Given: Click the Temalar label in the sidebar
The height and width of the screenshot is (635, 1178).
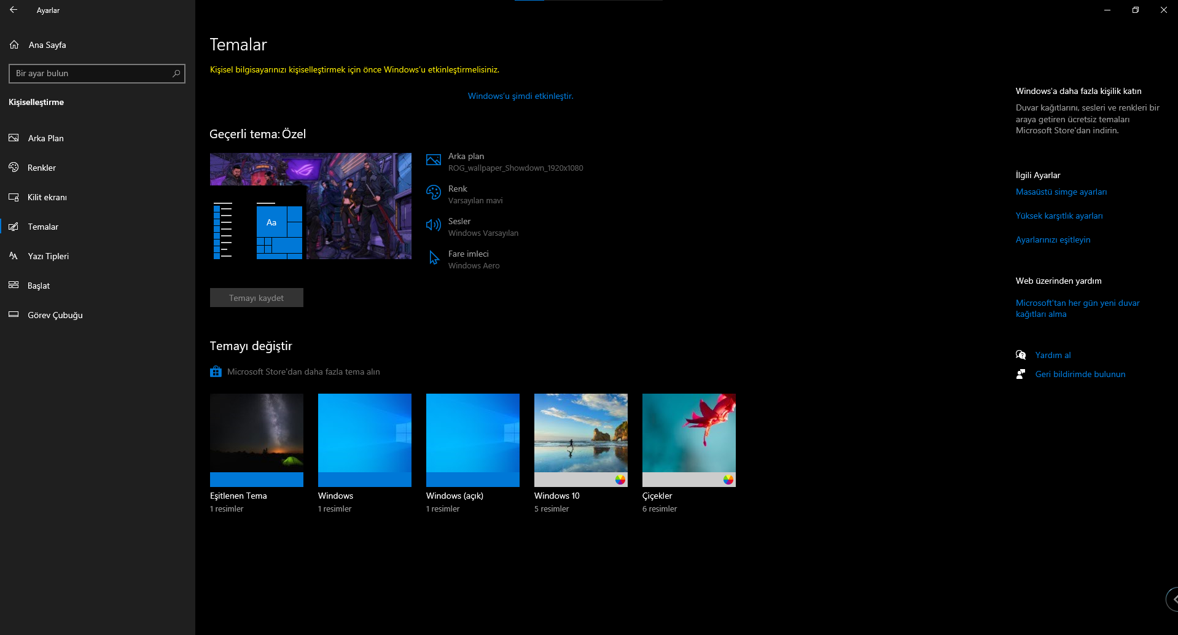Looking at the screenshot, I should click(x=43, y=227).
